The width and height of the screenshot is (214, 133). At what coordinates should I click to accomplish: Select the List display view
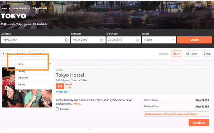(x=177, y=54)
